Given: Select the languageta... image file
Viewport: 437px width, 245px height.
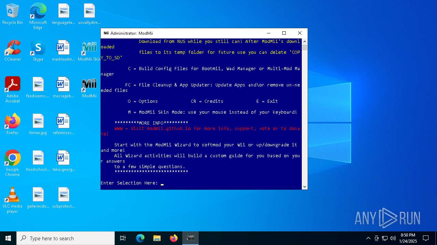Looking at the screenshot, I should point(64,14).
